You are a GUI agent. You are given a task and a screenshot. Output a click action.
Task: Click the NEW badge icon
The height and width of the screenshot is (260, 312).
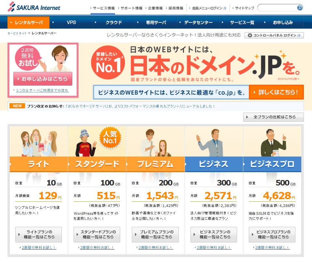17,106
